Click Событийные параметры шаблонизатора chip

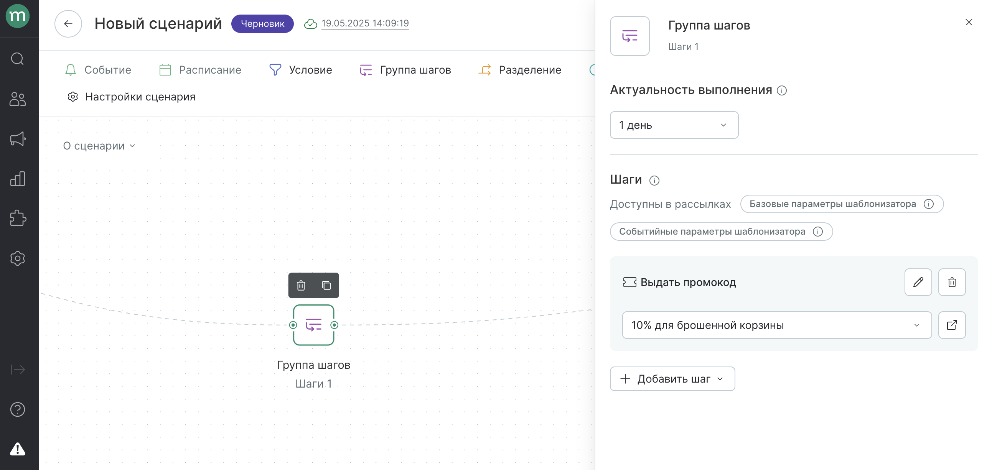[x=721, y=232]
